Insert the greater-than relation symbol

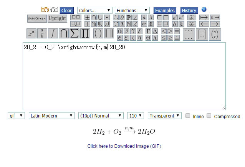pos(170,31)
